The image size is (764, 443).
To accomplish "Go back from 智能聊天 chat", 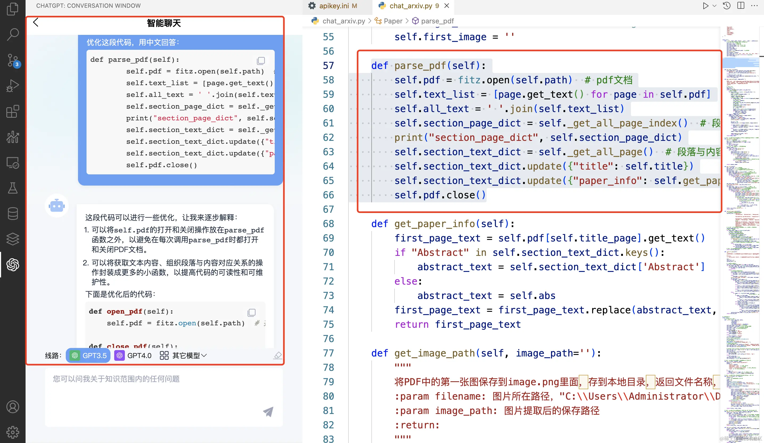I will click(36, 22).
